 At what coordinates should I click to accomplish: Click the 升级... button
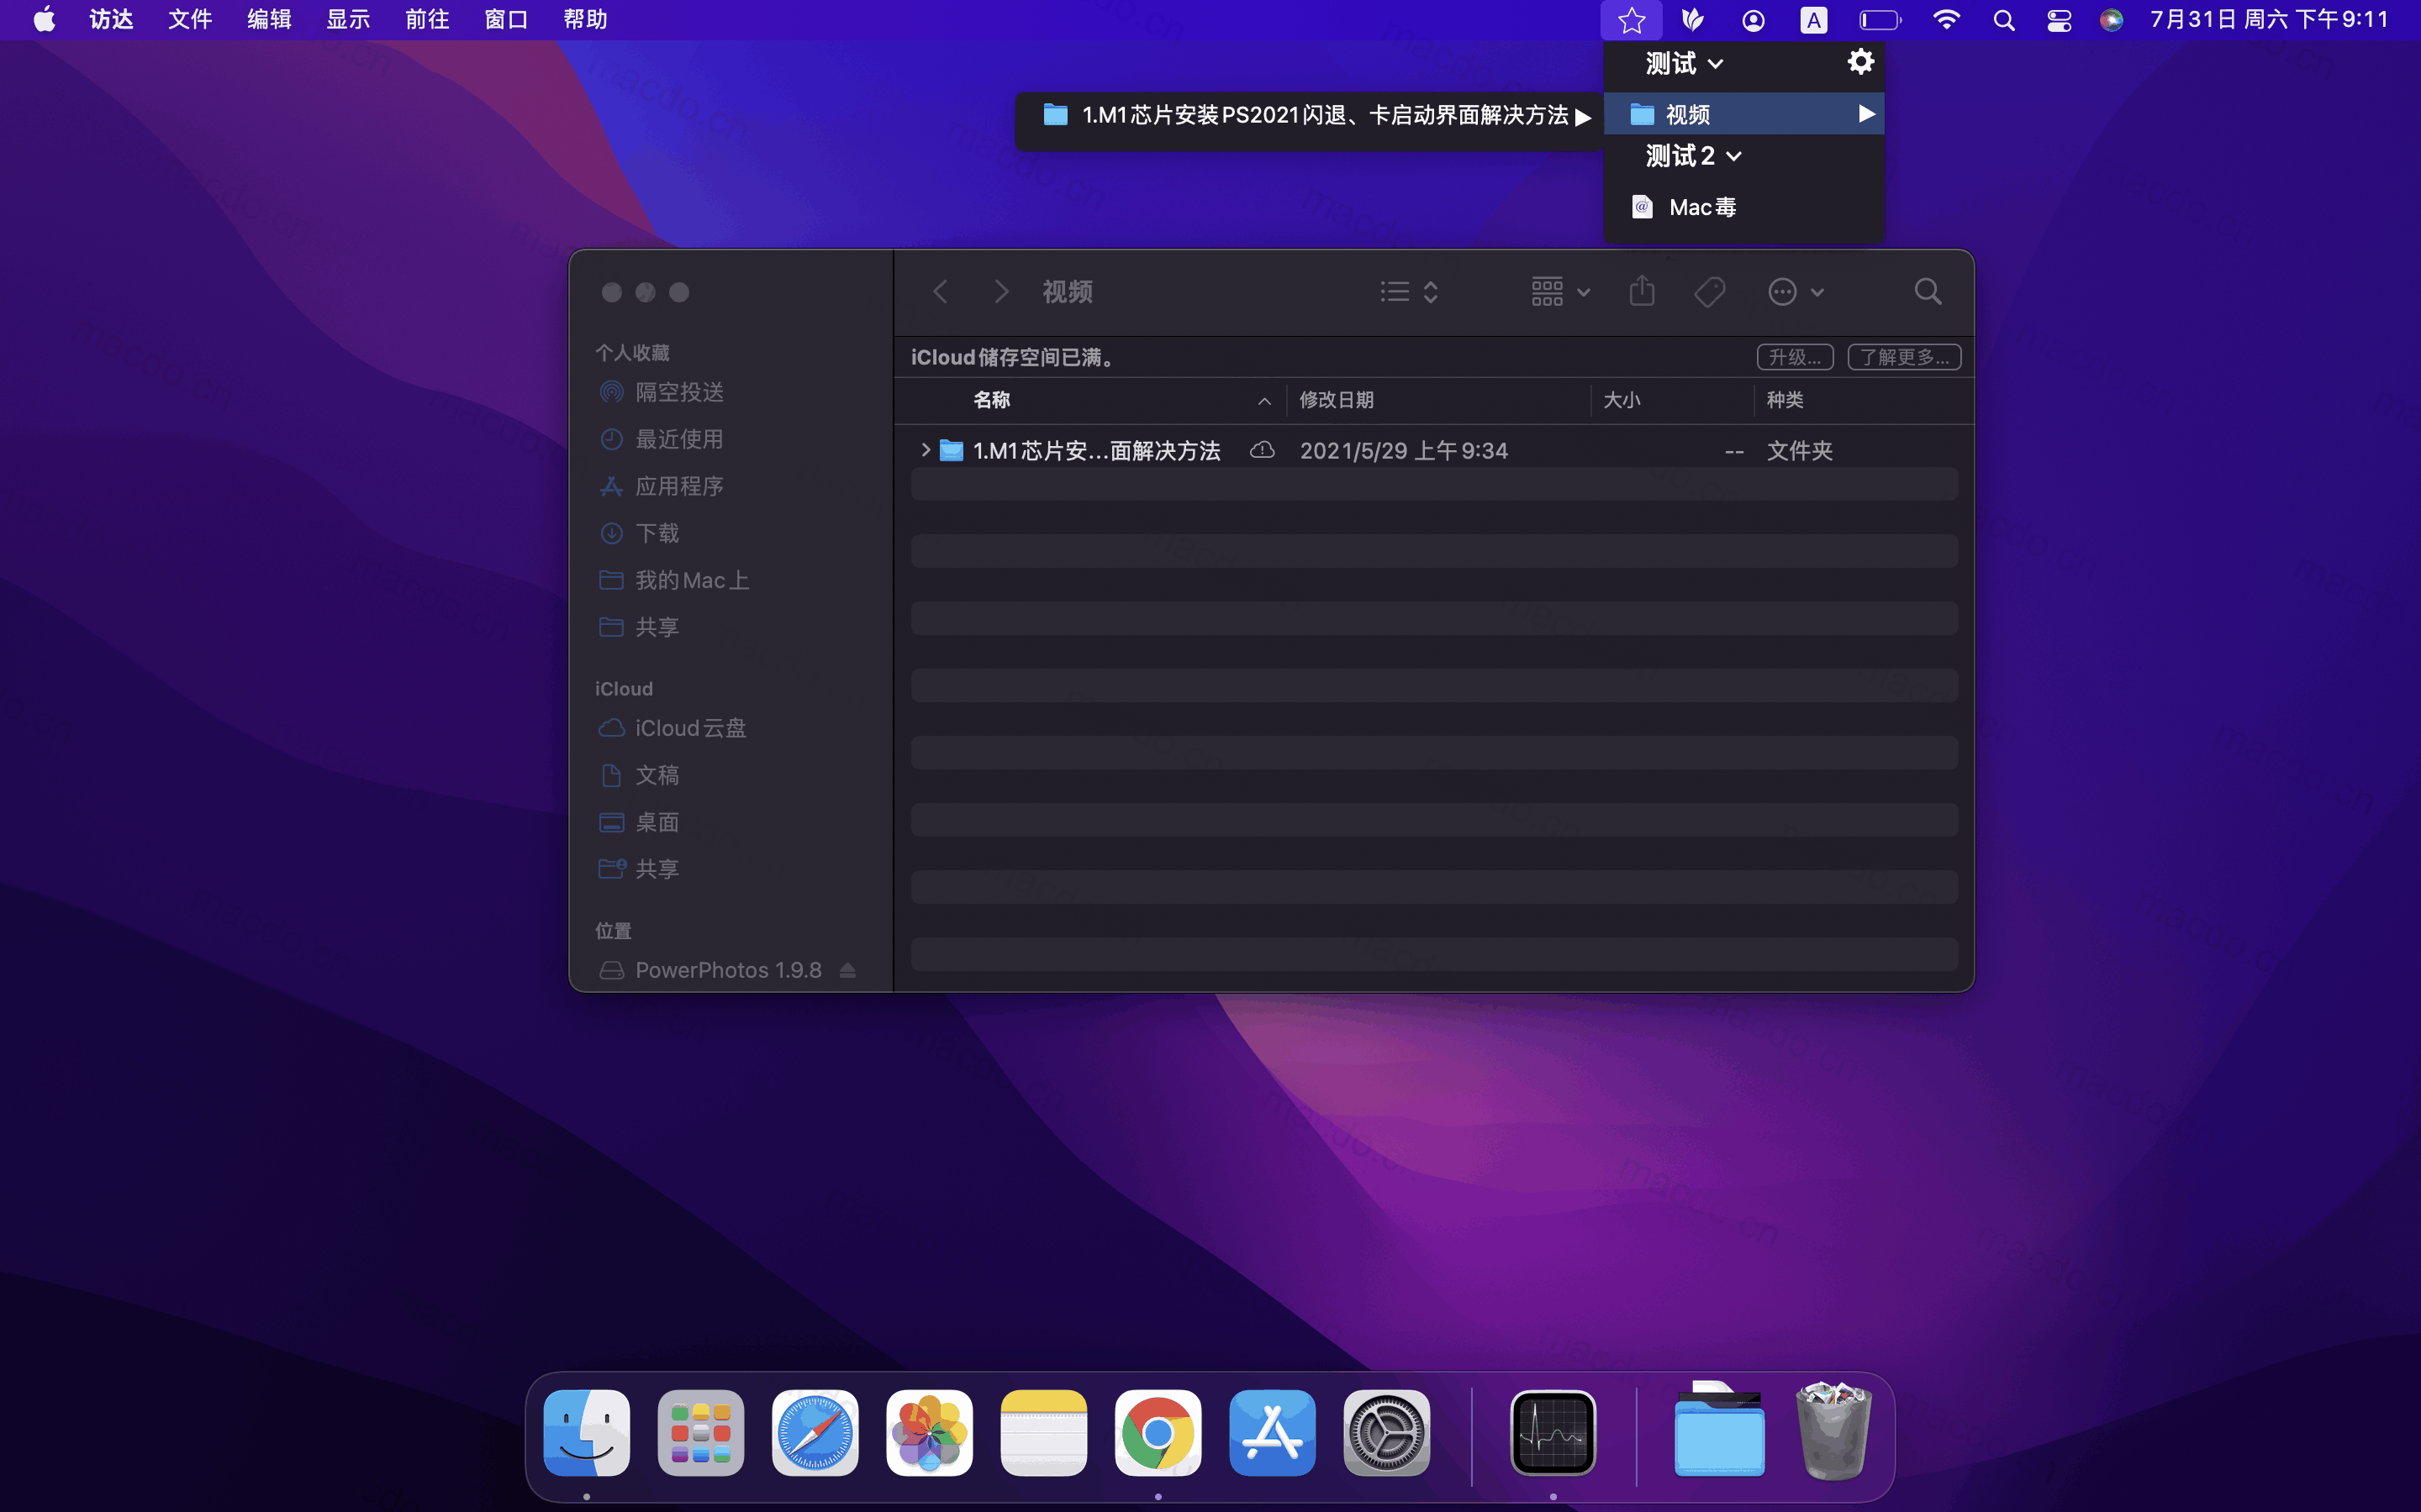1795,357
